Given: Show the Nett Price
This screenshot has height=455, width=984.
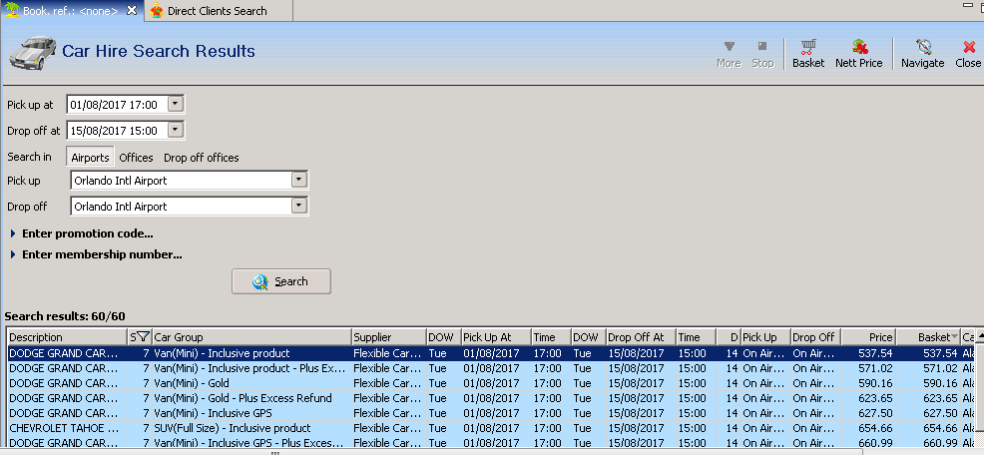Looking at the screenshot, I should pos(859,54).
